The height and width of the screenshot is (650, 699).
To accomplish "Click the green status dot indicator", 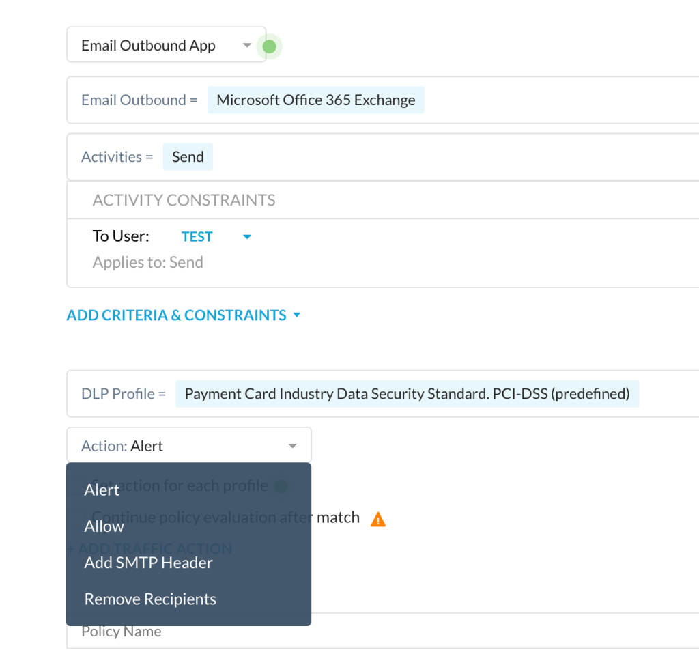I will 269,46.
